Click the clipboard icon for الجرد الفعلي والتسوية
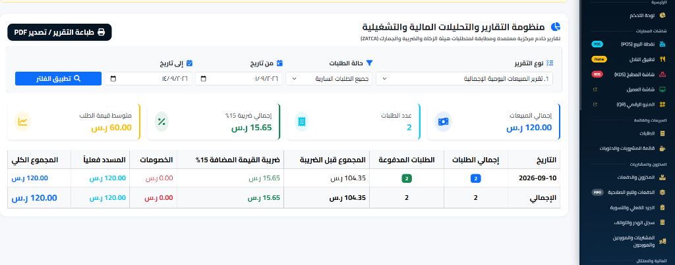 tap(662, 207)
